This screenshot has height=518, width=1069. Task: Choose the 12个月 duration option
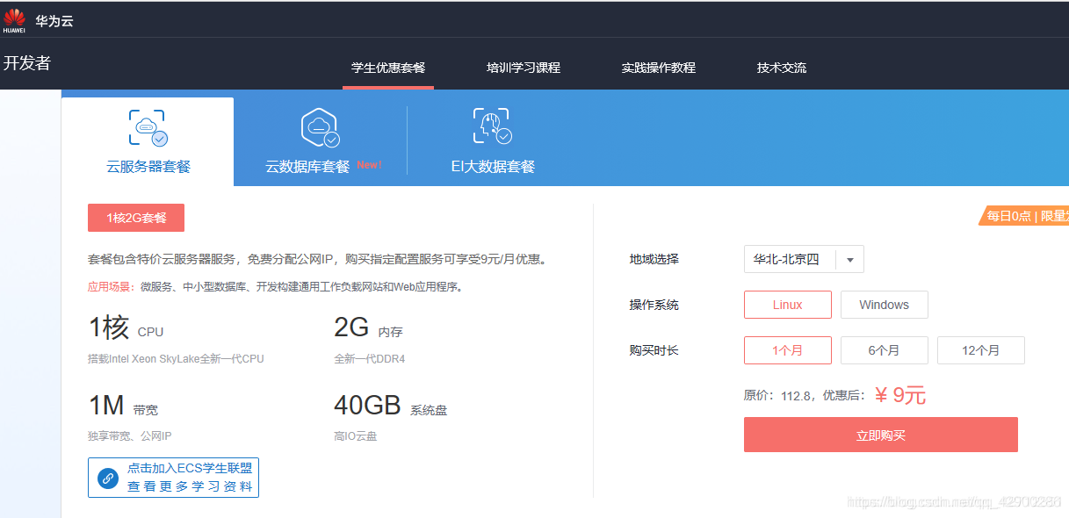980,349
